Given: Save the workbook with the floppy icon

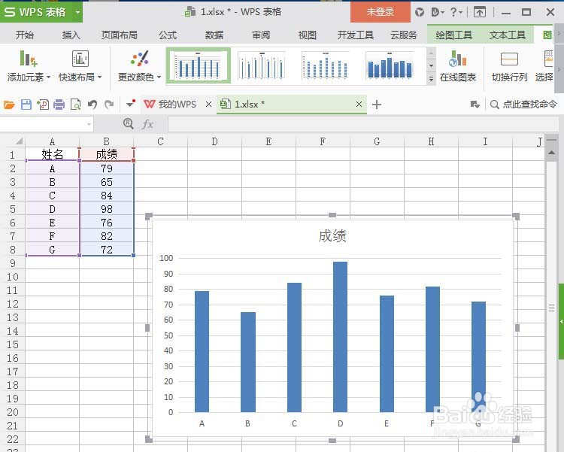Looking at the screenshot, I should point(26,105).
